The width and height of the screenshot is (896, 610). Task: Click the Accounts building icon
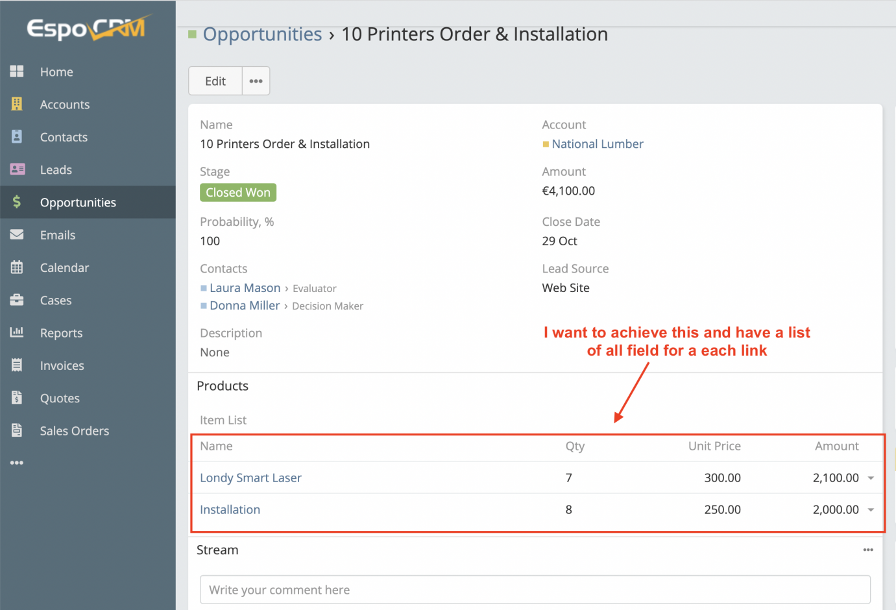[x=17, y=104]
